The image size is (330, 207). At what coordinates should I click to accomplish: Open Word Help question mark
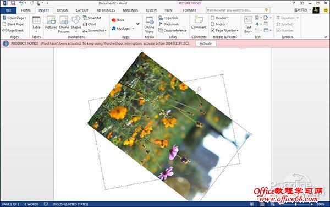(294, 3)
